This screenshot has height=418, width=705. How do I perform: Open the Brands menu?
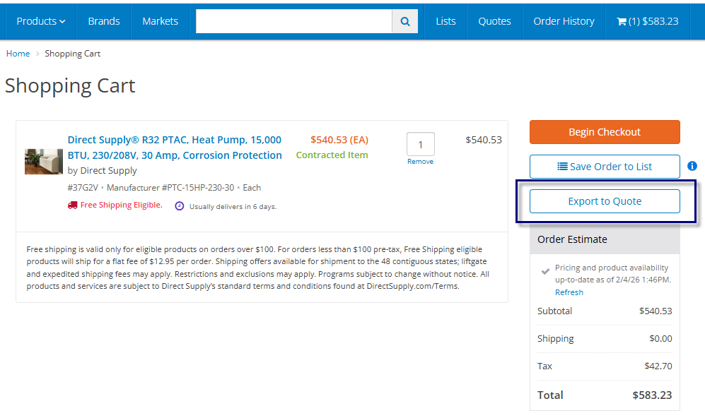(x=104, y=21)
